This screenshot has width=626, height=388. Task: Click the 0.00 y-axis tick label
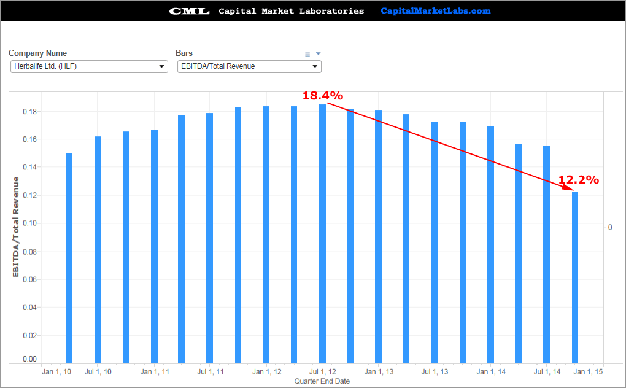coord(29,359)
